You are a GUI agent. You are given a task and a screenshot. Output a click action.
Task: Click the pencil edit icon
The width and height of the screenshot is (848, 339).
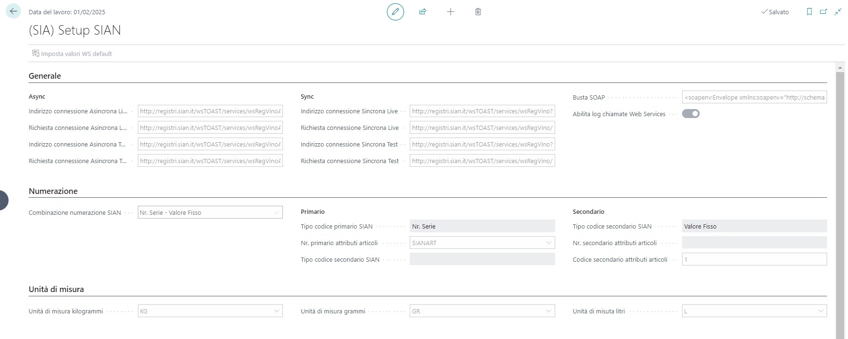click(395, 12)
